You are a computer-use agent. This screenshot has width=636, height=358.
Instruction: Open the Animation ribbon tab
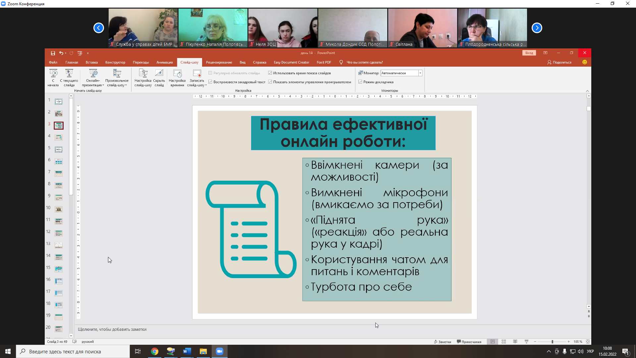point(165,62)
